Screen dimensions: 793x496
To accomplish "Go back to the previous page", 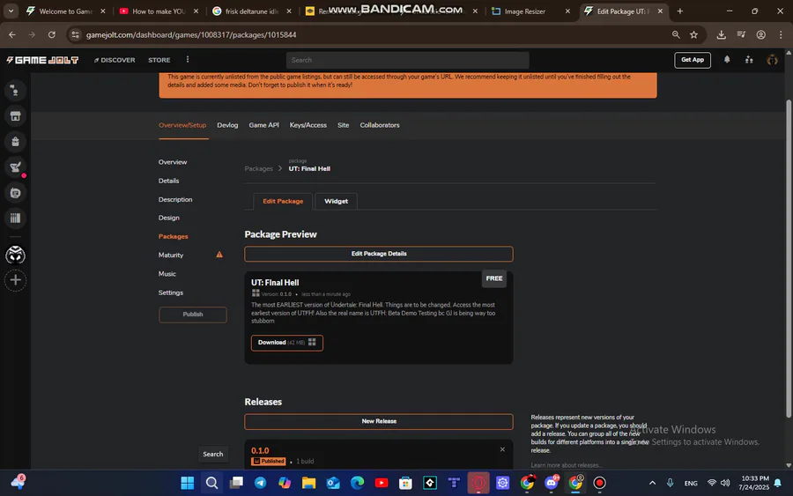I will click(12, 34).
